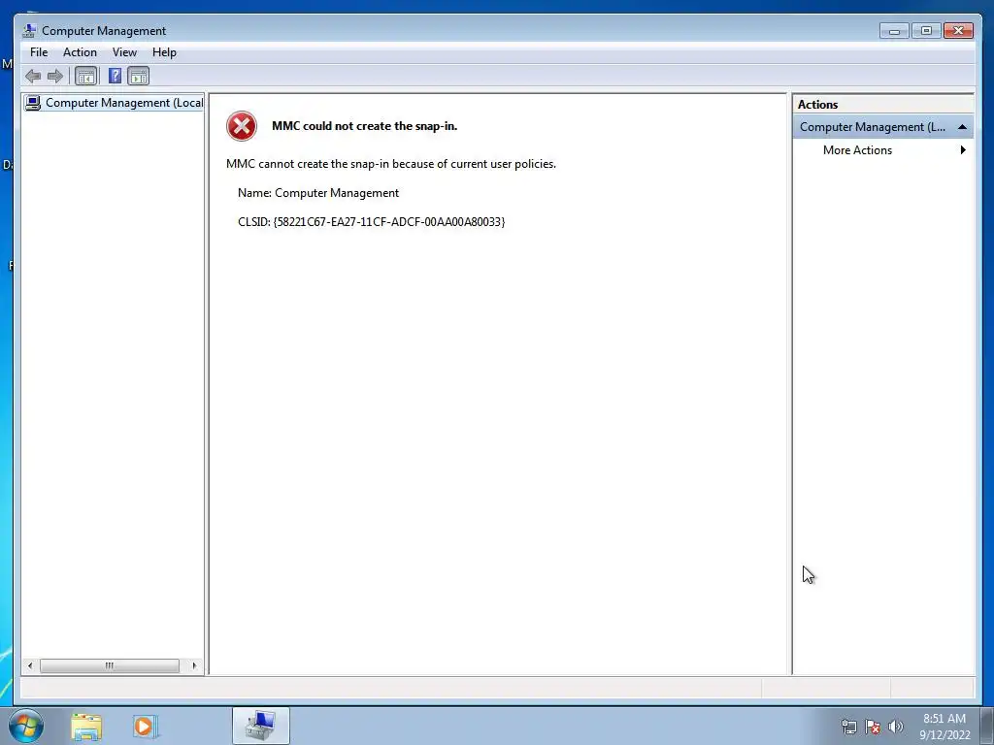The width and height of the screenshot is (994, 745).
Task: Click the tree pane scroll left arrow
Action: tap(30, 665)
